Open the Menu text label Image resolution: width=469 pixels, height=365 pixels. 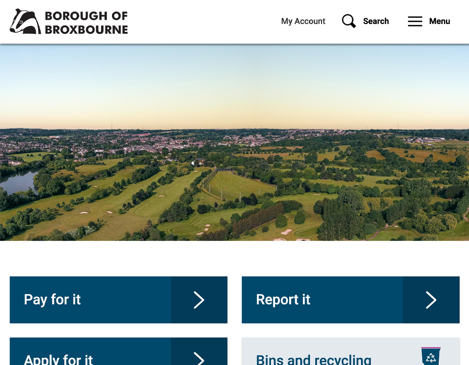click(x=439, y=21)
